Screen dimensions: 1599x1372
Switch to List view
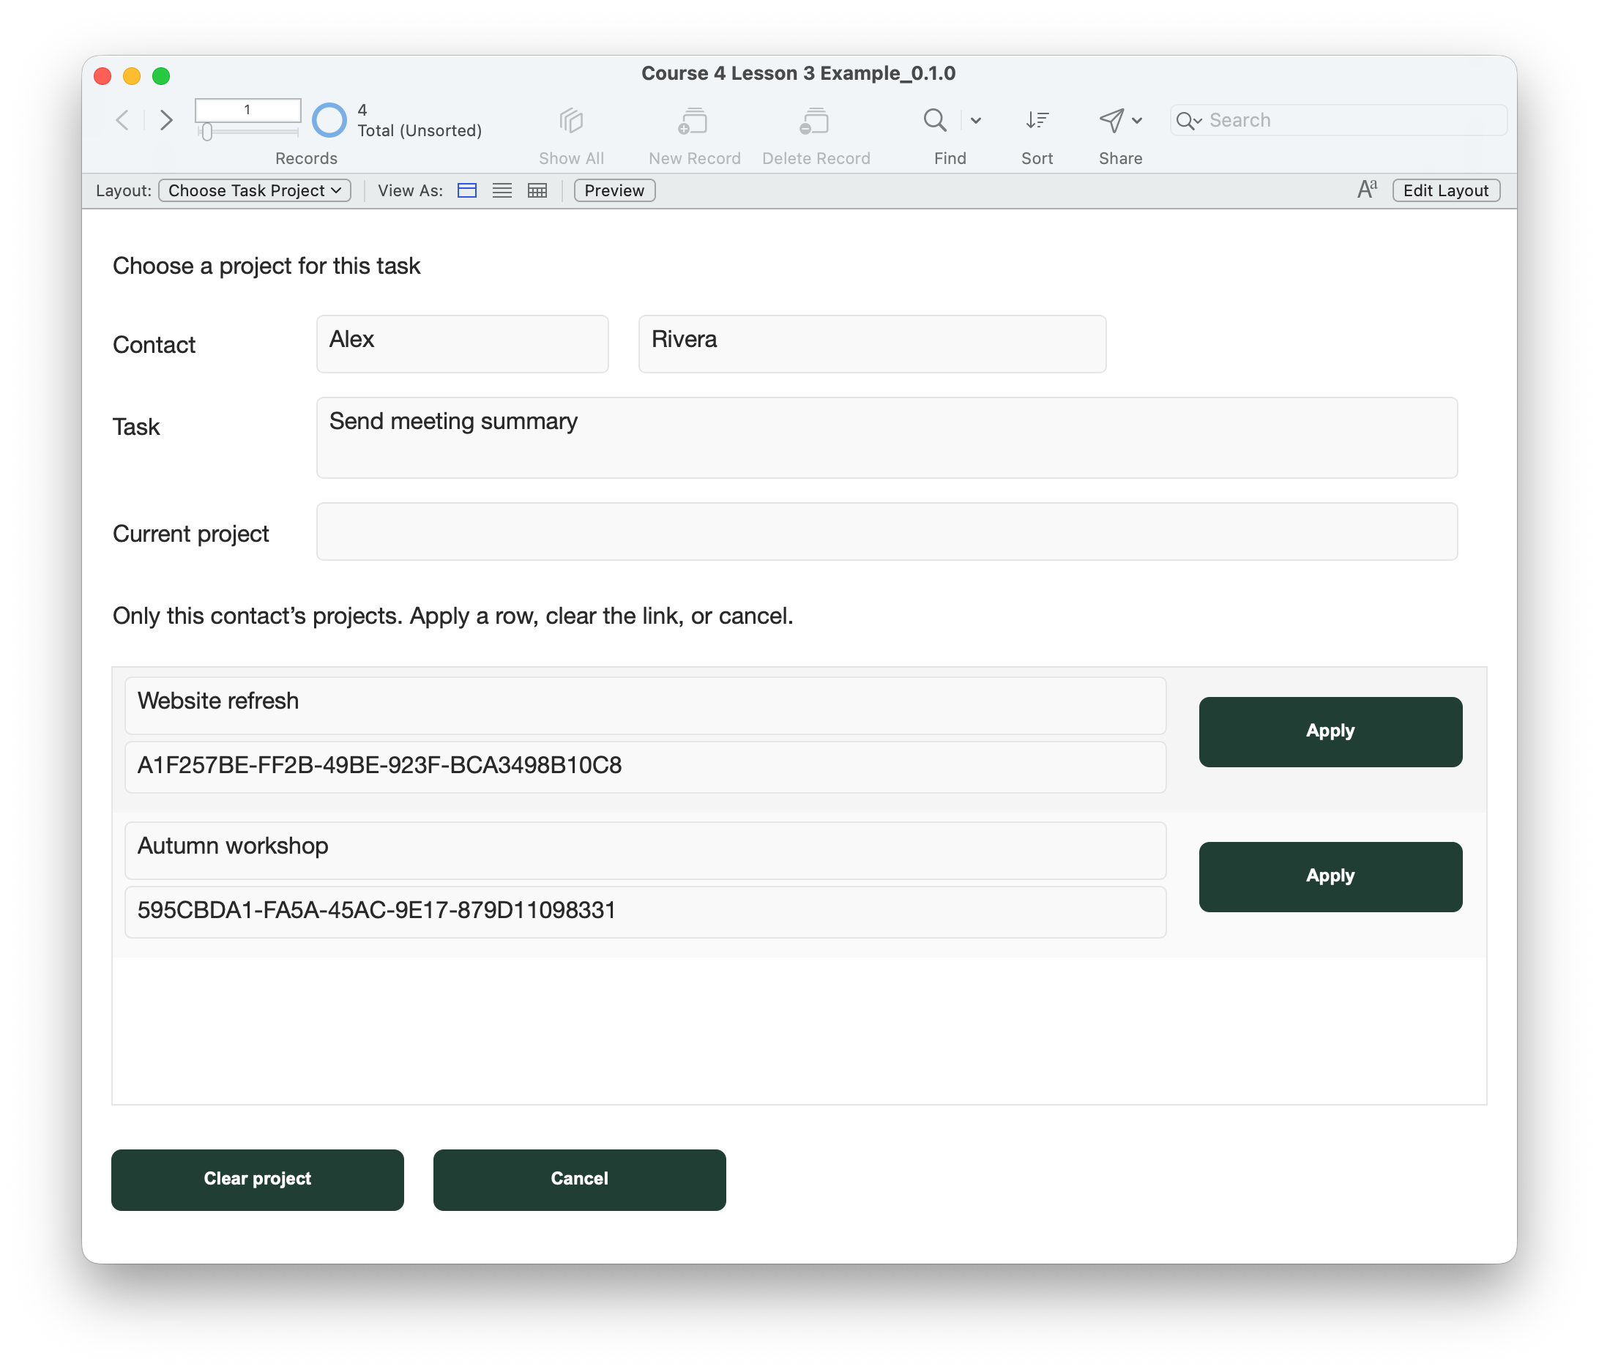(502, 190)
